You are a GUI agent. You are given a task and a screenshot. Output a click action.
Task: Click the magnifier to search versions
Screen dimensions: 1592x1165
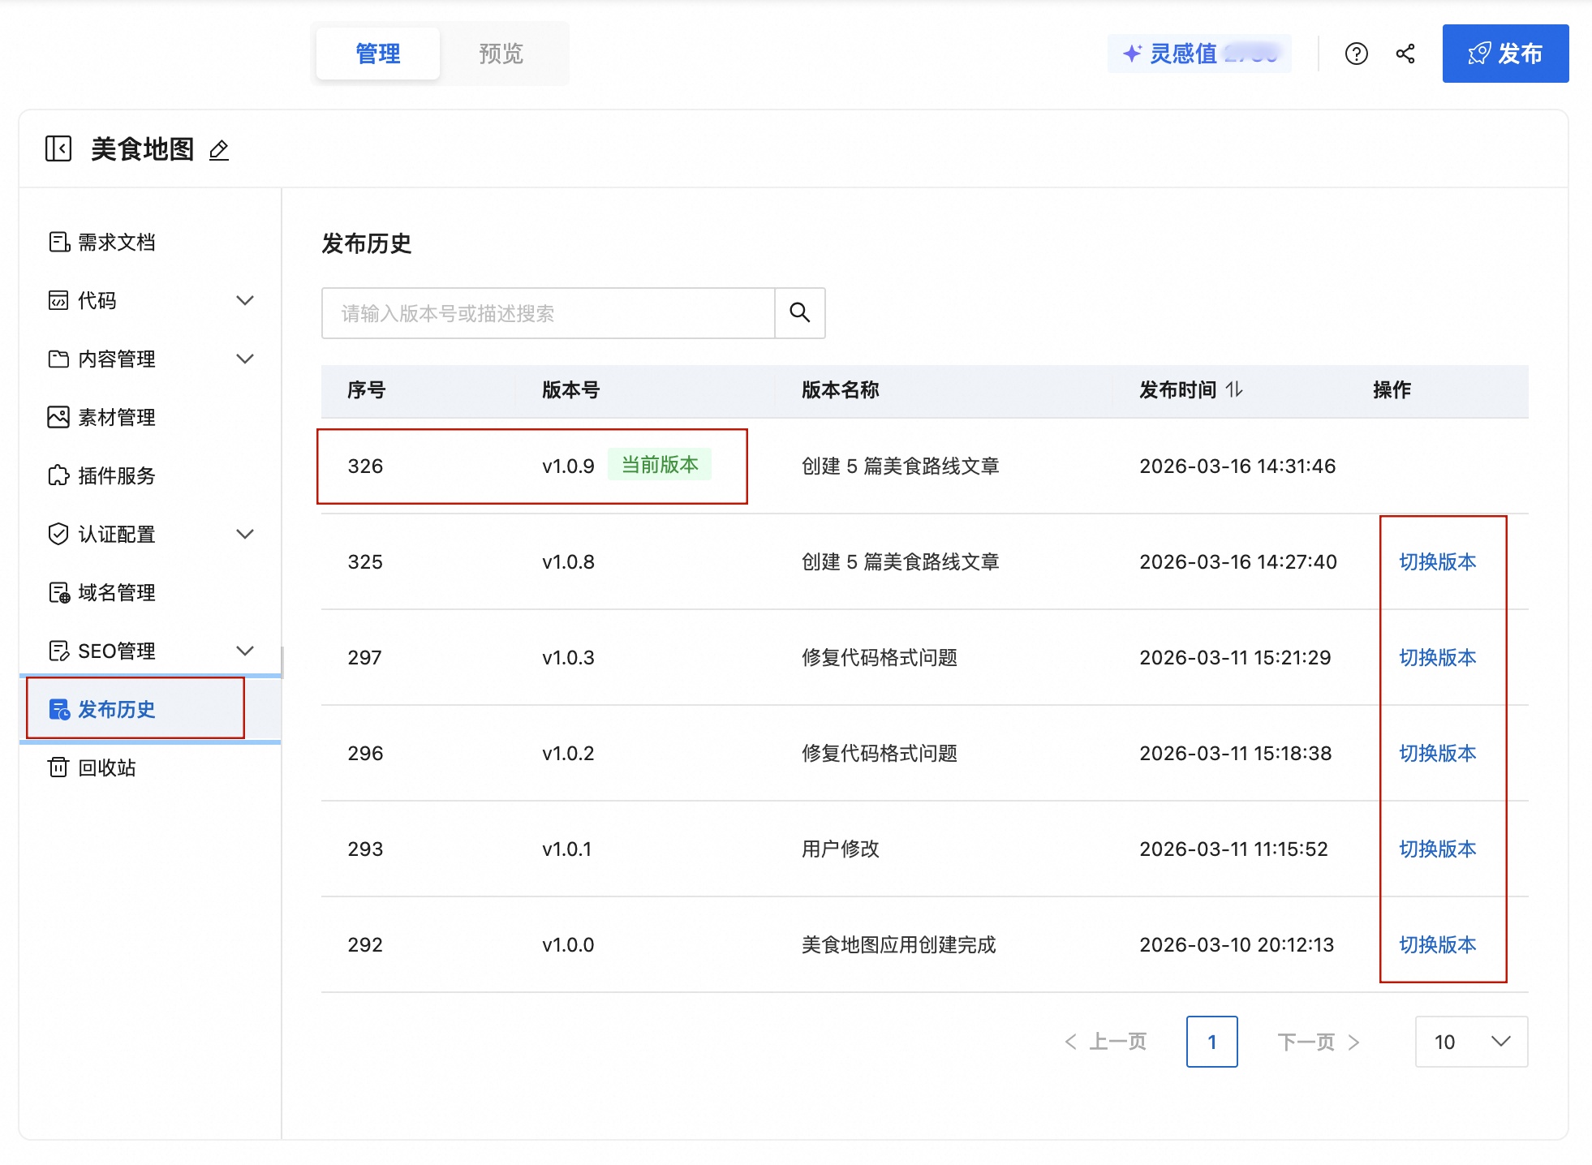800,313
